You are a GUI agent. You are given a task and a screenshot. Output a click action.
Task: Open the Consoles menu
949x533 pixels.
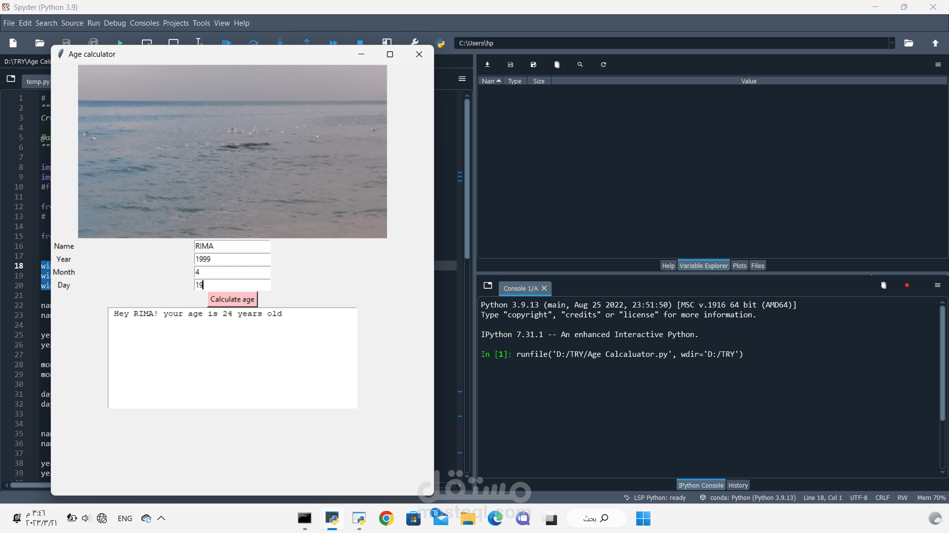[144, 23]
